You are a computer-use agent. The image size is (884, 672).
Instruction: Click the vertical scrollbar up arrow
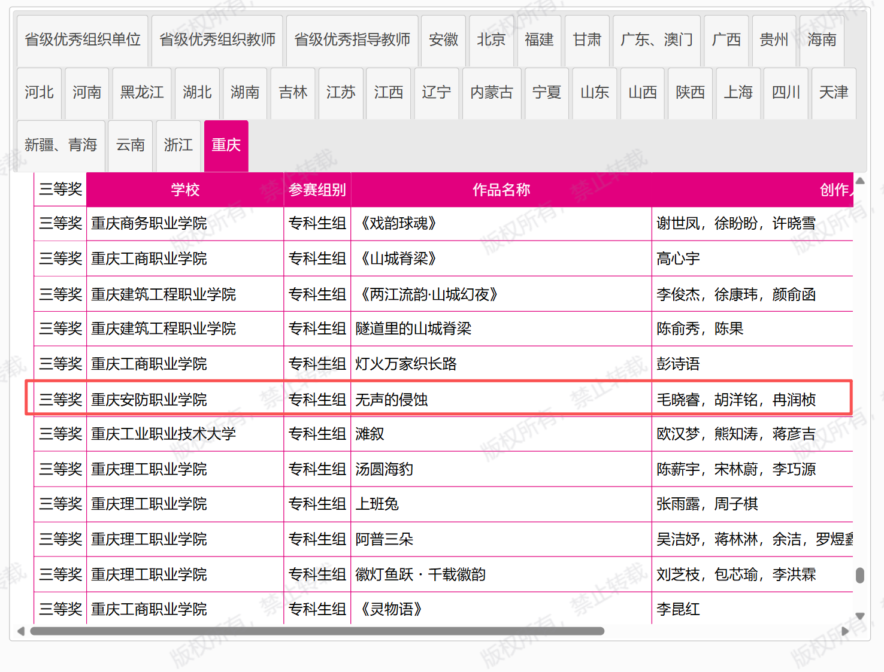(860, 180)
